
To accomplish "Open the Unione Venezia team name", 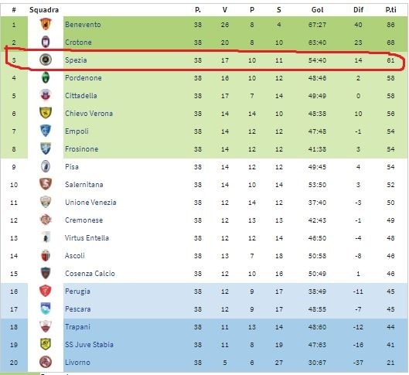I will pos(90,203).
